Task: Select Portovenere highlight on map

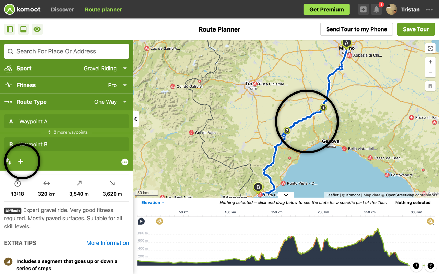Action: tap(399, 175)
